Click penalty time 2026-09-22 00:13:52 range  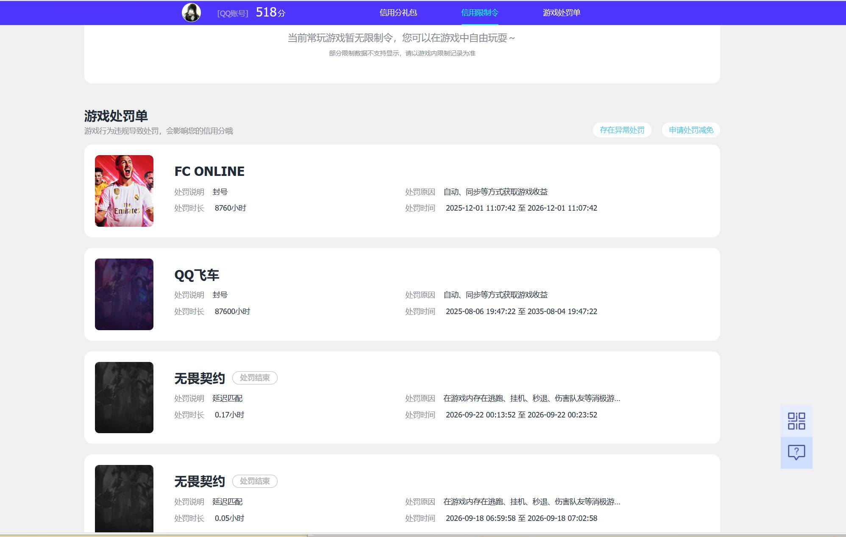pyautogui.click(x=521, y=415)
